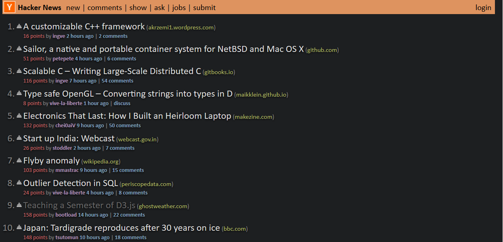
Task: Open "discuss" on the OpenGL story
Action: (122, 103)
